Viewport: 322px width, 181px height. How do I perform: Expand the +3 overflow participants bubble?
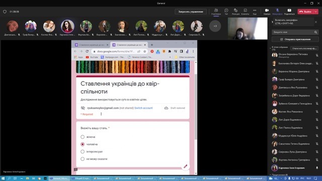(x=215, y=26)
